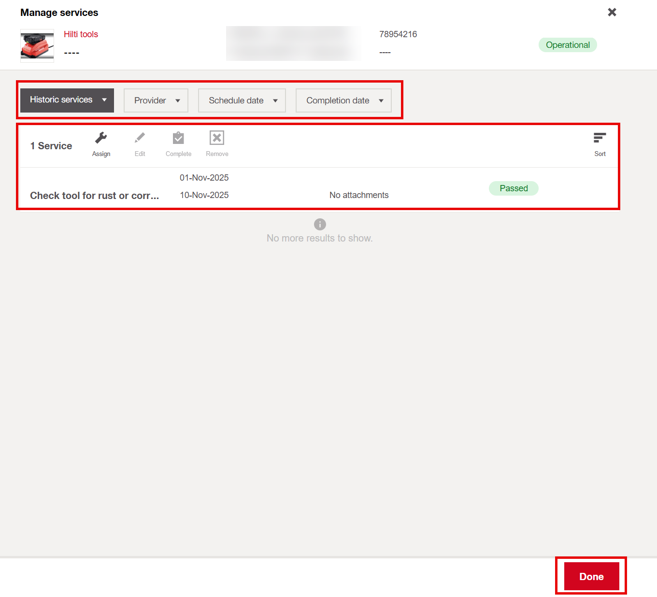
Task: Click the Operational status badge
Action: 568,45
